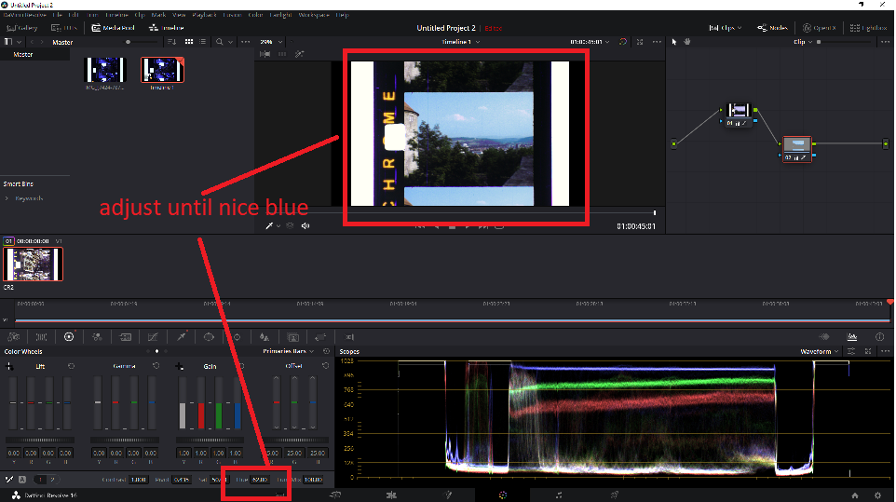Toggle the Nodes panel button
The height and width of the screenshot is (502, 896).
tap(772, 27)
